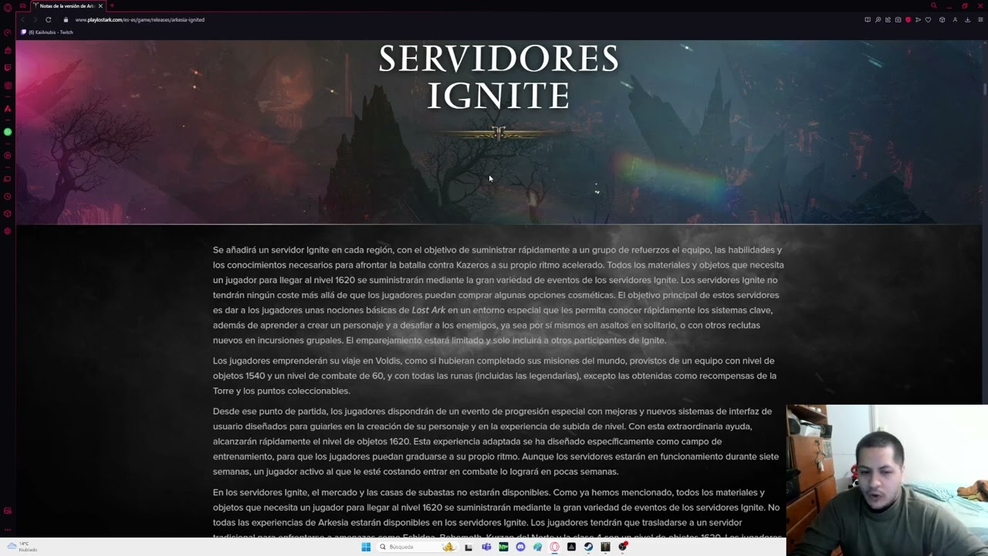Viewport: 988px width, 556px height.
Task: Click paragraph starting 'Se añadirá un servidor'
Action: click(x=499, y=295)
